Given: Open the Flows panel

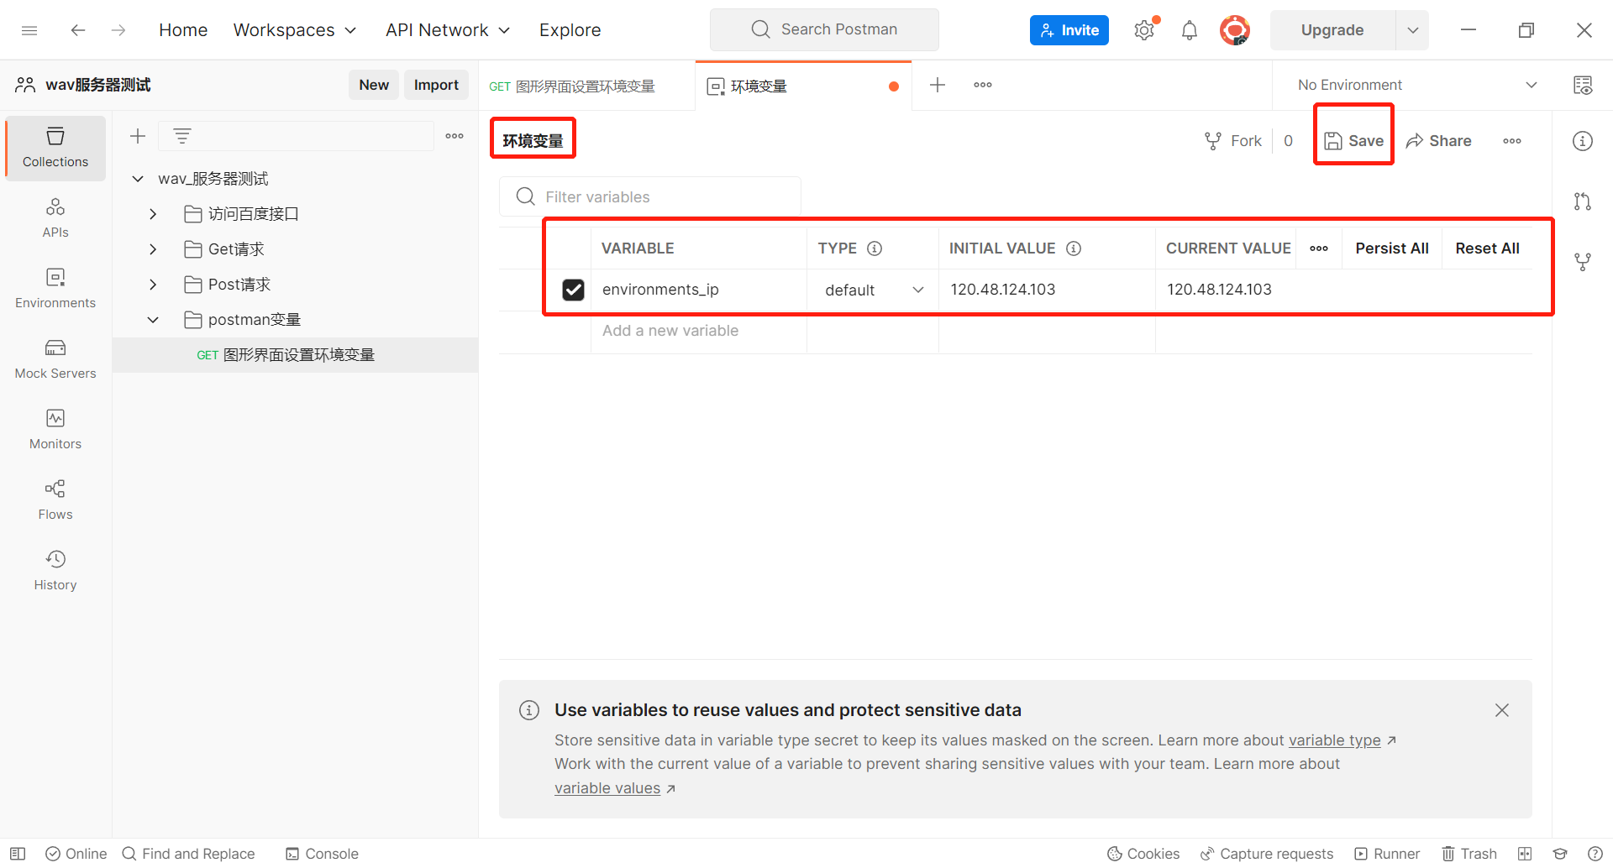Looking at the screenshot, I should [55, 500].
